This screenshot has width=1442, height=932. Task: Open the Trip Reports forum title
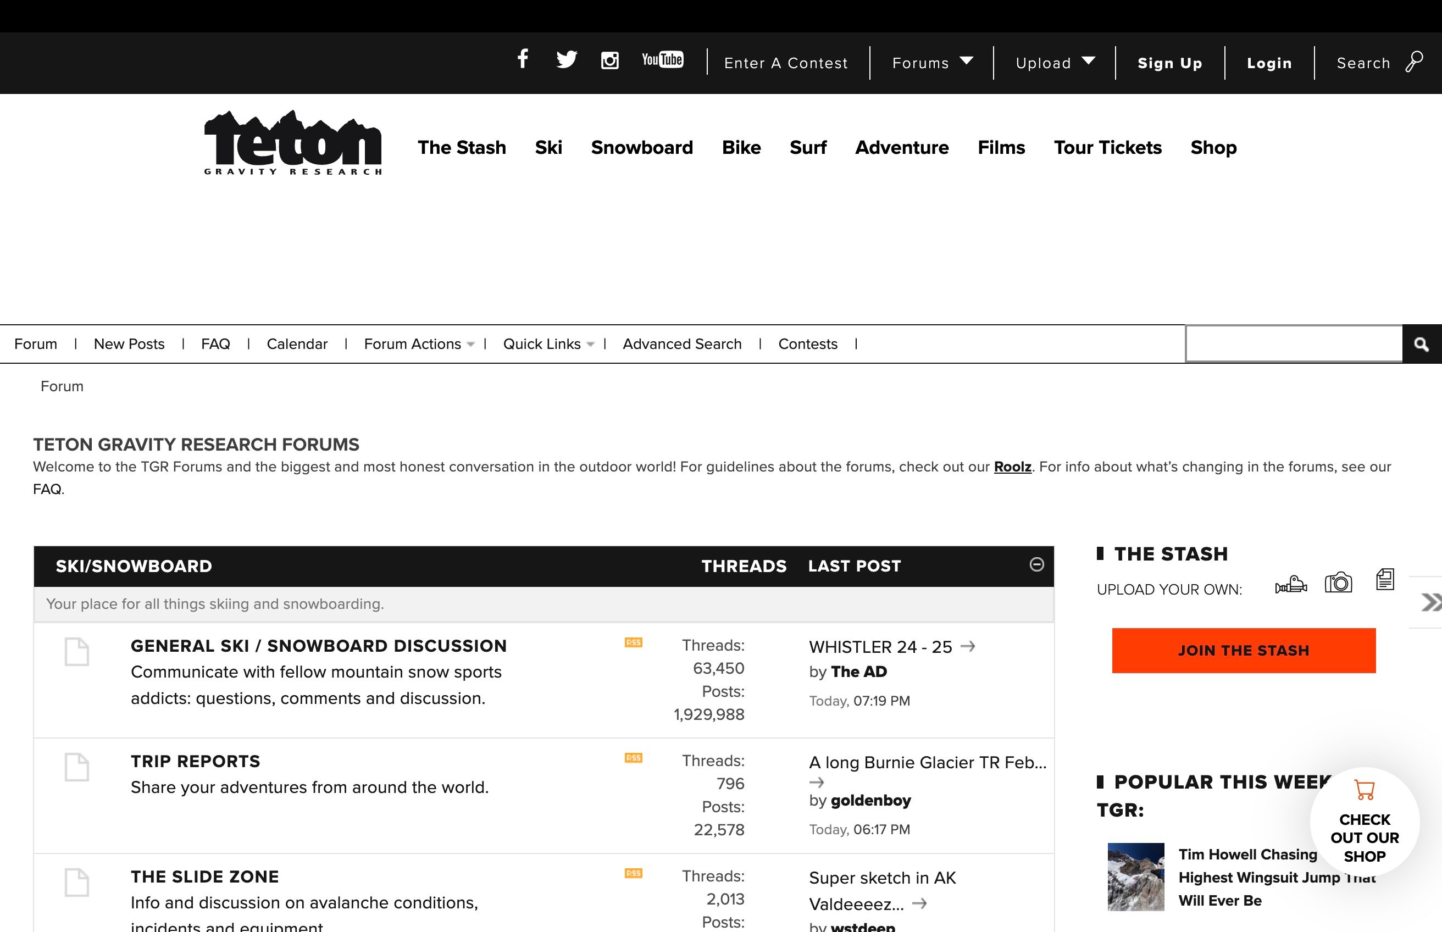[196, 761]
